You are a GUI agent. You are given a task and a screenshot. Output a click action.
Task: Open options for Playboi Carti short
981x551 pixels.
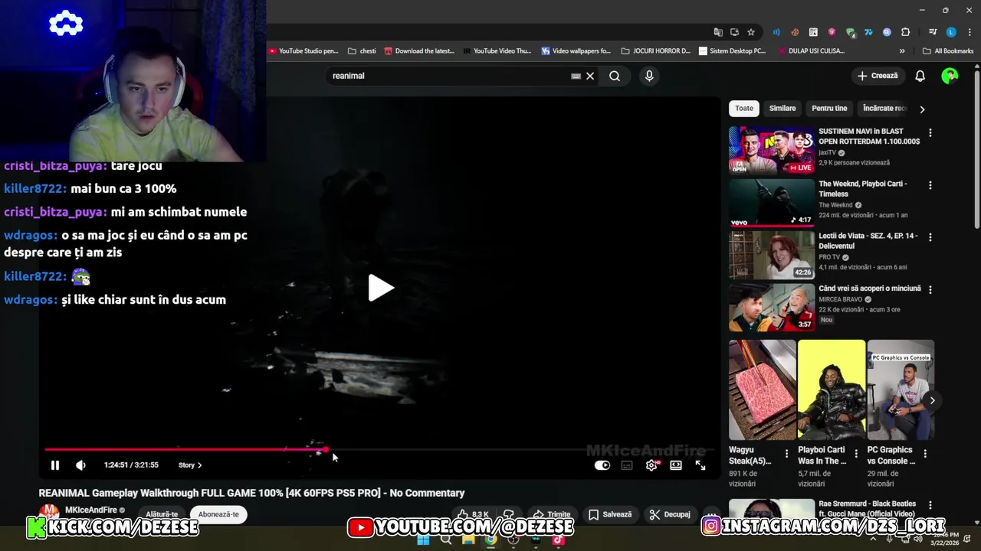coord(855,454)
